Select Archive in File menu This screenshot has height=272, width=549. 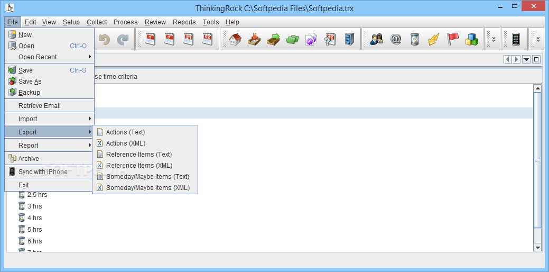tap(49, 158)
